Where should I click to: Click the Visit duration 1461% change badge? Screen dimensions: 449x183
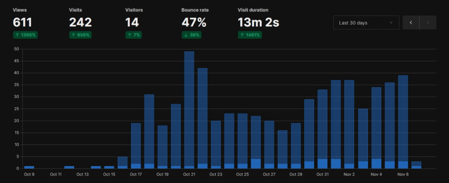[x=250, y=35]
